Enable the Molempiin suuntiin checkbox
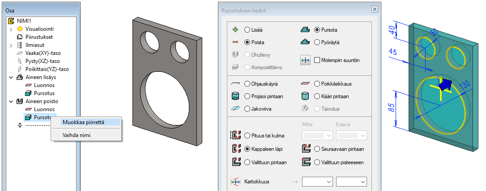This screenshot has height=191, width=486. (x=317, y=60)
